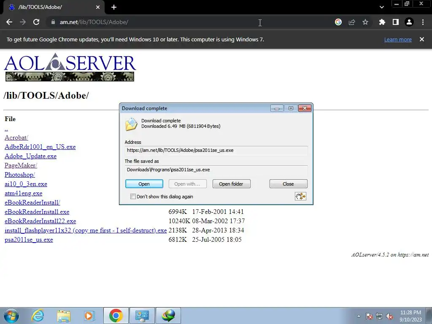Screen dimensions: 432x324
Task: Click the network tray icon
Action: click(379, 316)
